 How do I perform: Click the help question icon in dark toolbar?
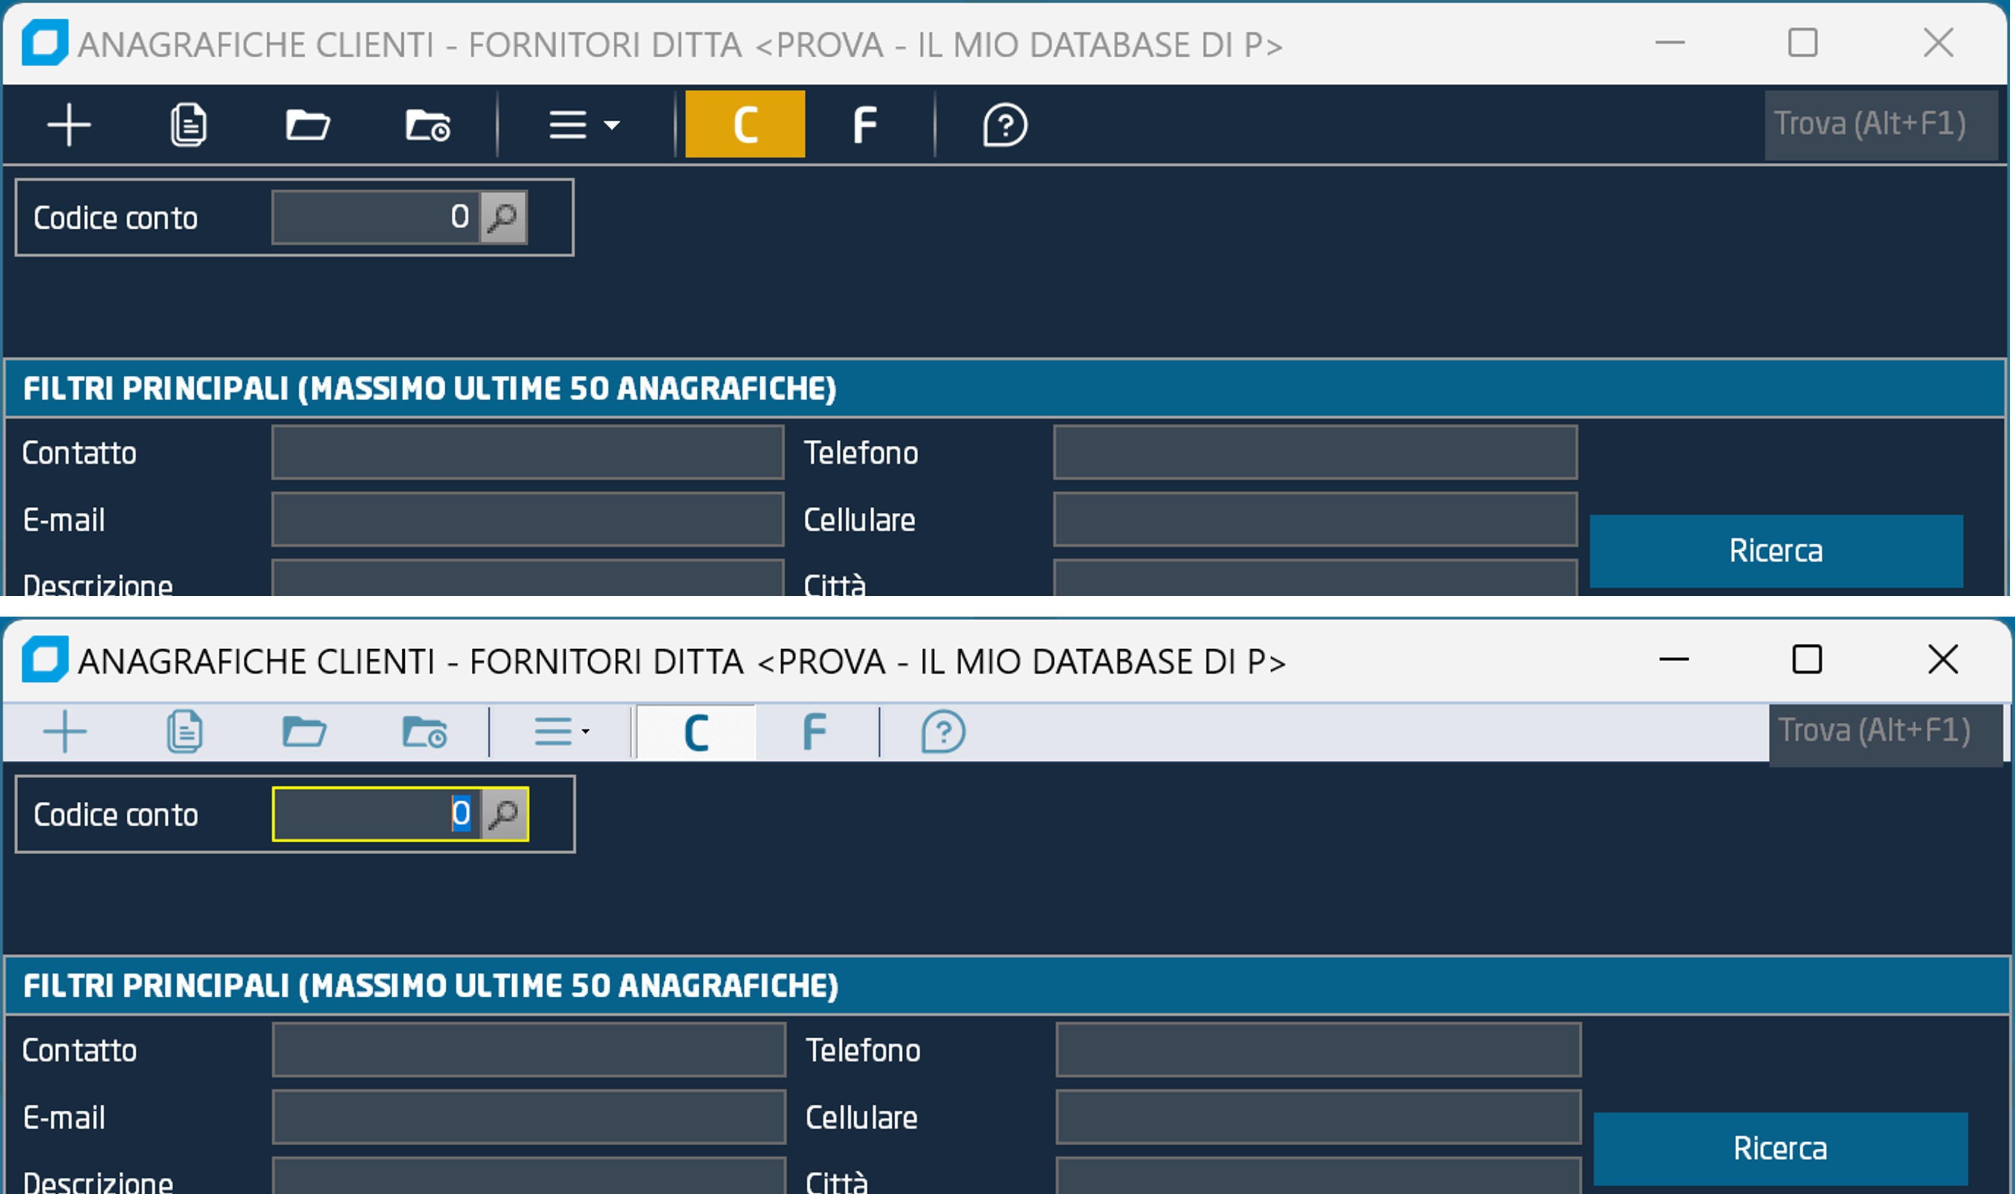click(x=1004, y=125)
